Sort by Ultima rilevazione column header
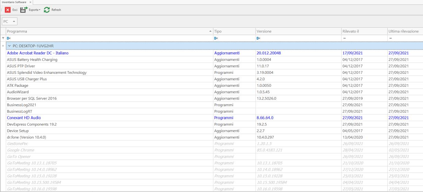Viewport: 423px width, 192px height. [x=405, y=31]
